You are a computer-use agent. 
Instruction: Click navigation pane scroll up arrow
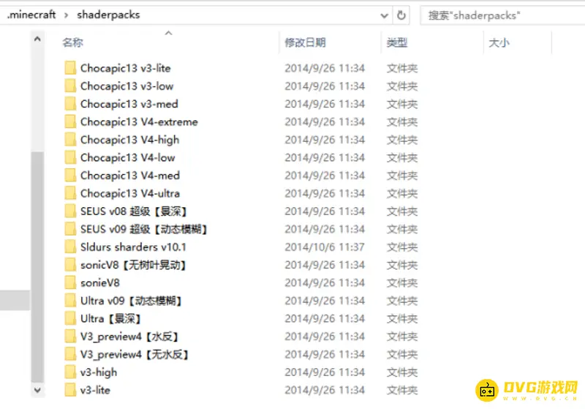point(37,39)
